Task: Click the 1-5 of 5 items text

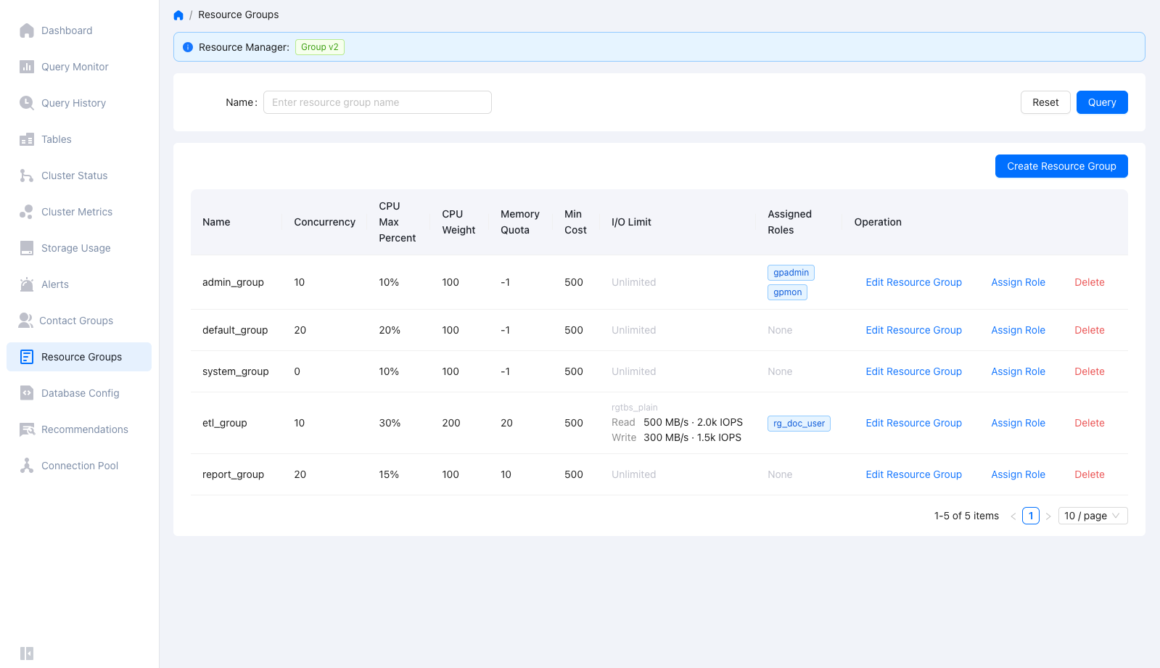Action: pos(966,516)
